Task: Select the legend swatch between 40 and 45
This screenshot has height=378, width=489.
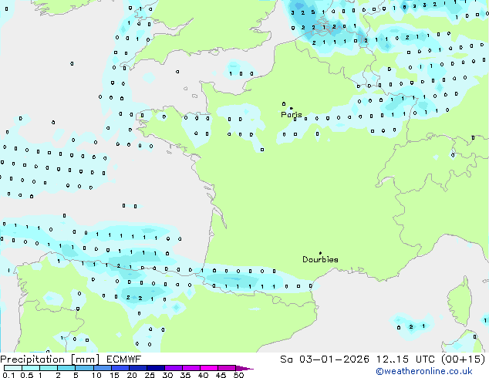Action: point(209,368)
